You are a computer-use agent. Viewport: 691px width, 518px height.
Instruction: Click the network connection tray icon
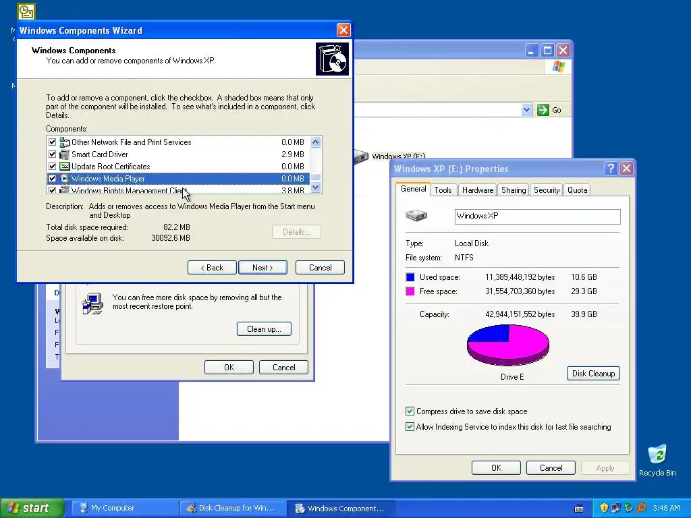click(615, 508)
